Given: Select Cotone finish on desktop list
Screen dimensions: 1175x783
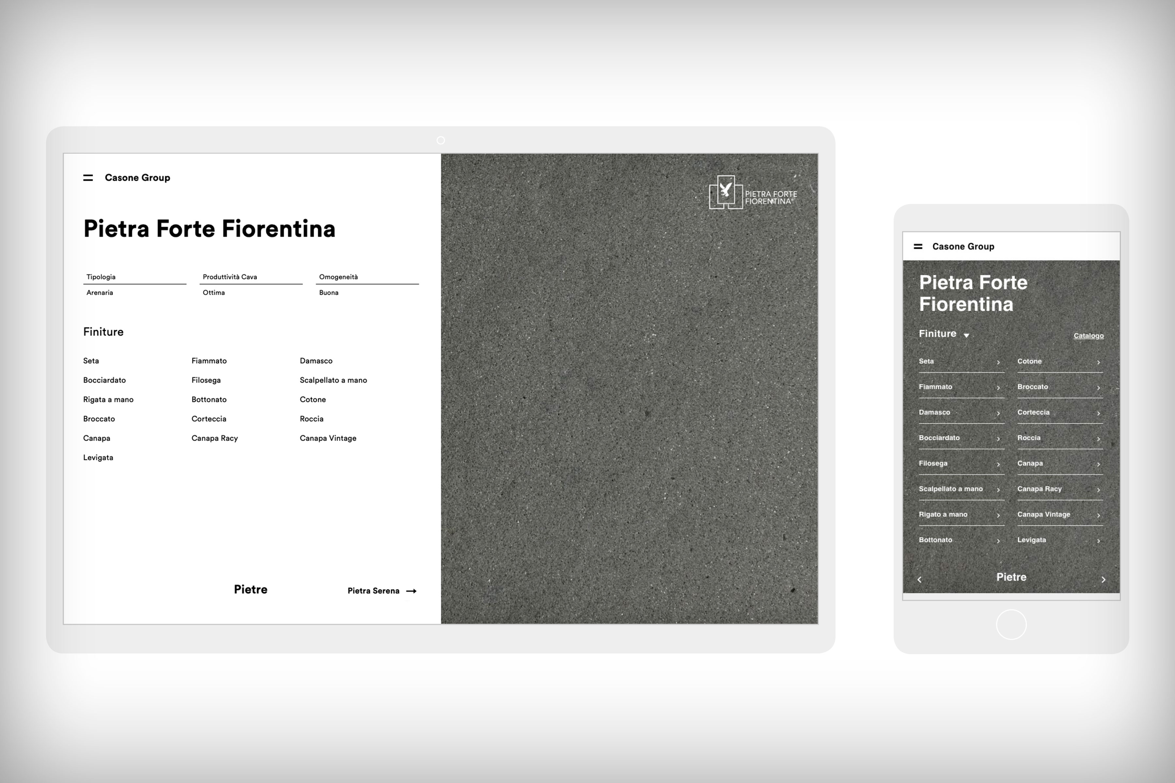Looking at the screenshot, I should [x=313, y=399].
